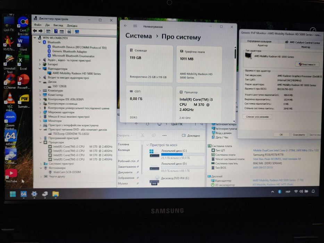This screenshot has height=243, width=324.
Task: Switch to the Монітор tab in adapter properties
Action: tap(305, 47)
